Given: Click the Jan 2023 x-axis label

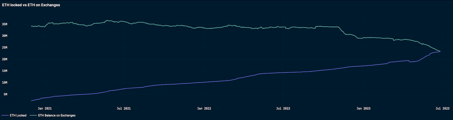Looking at the screenshot, I should pos(363,108).
